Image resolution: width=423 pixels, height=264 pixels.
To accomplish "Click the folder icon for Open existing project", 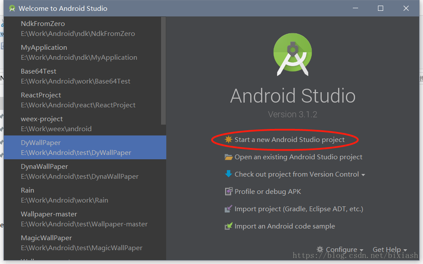I will [229, 157].
